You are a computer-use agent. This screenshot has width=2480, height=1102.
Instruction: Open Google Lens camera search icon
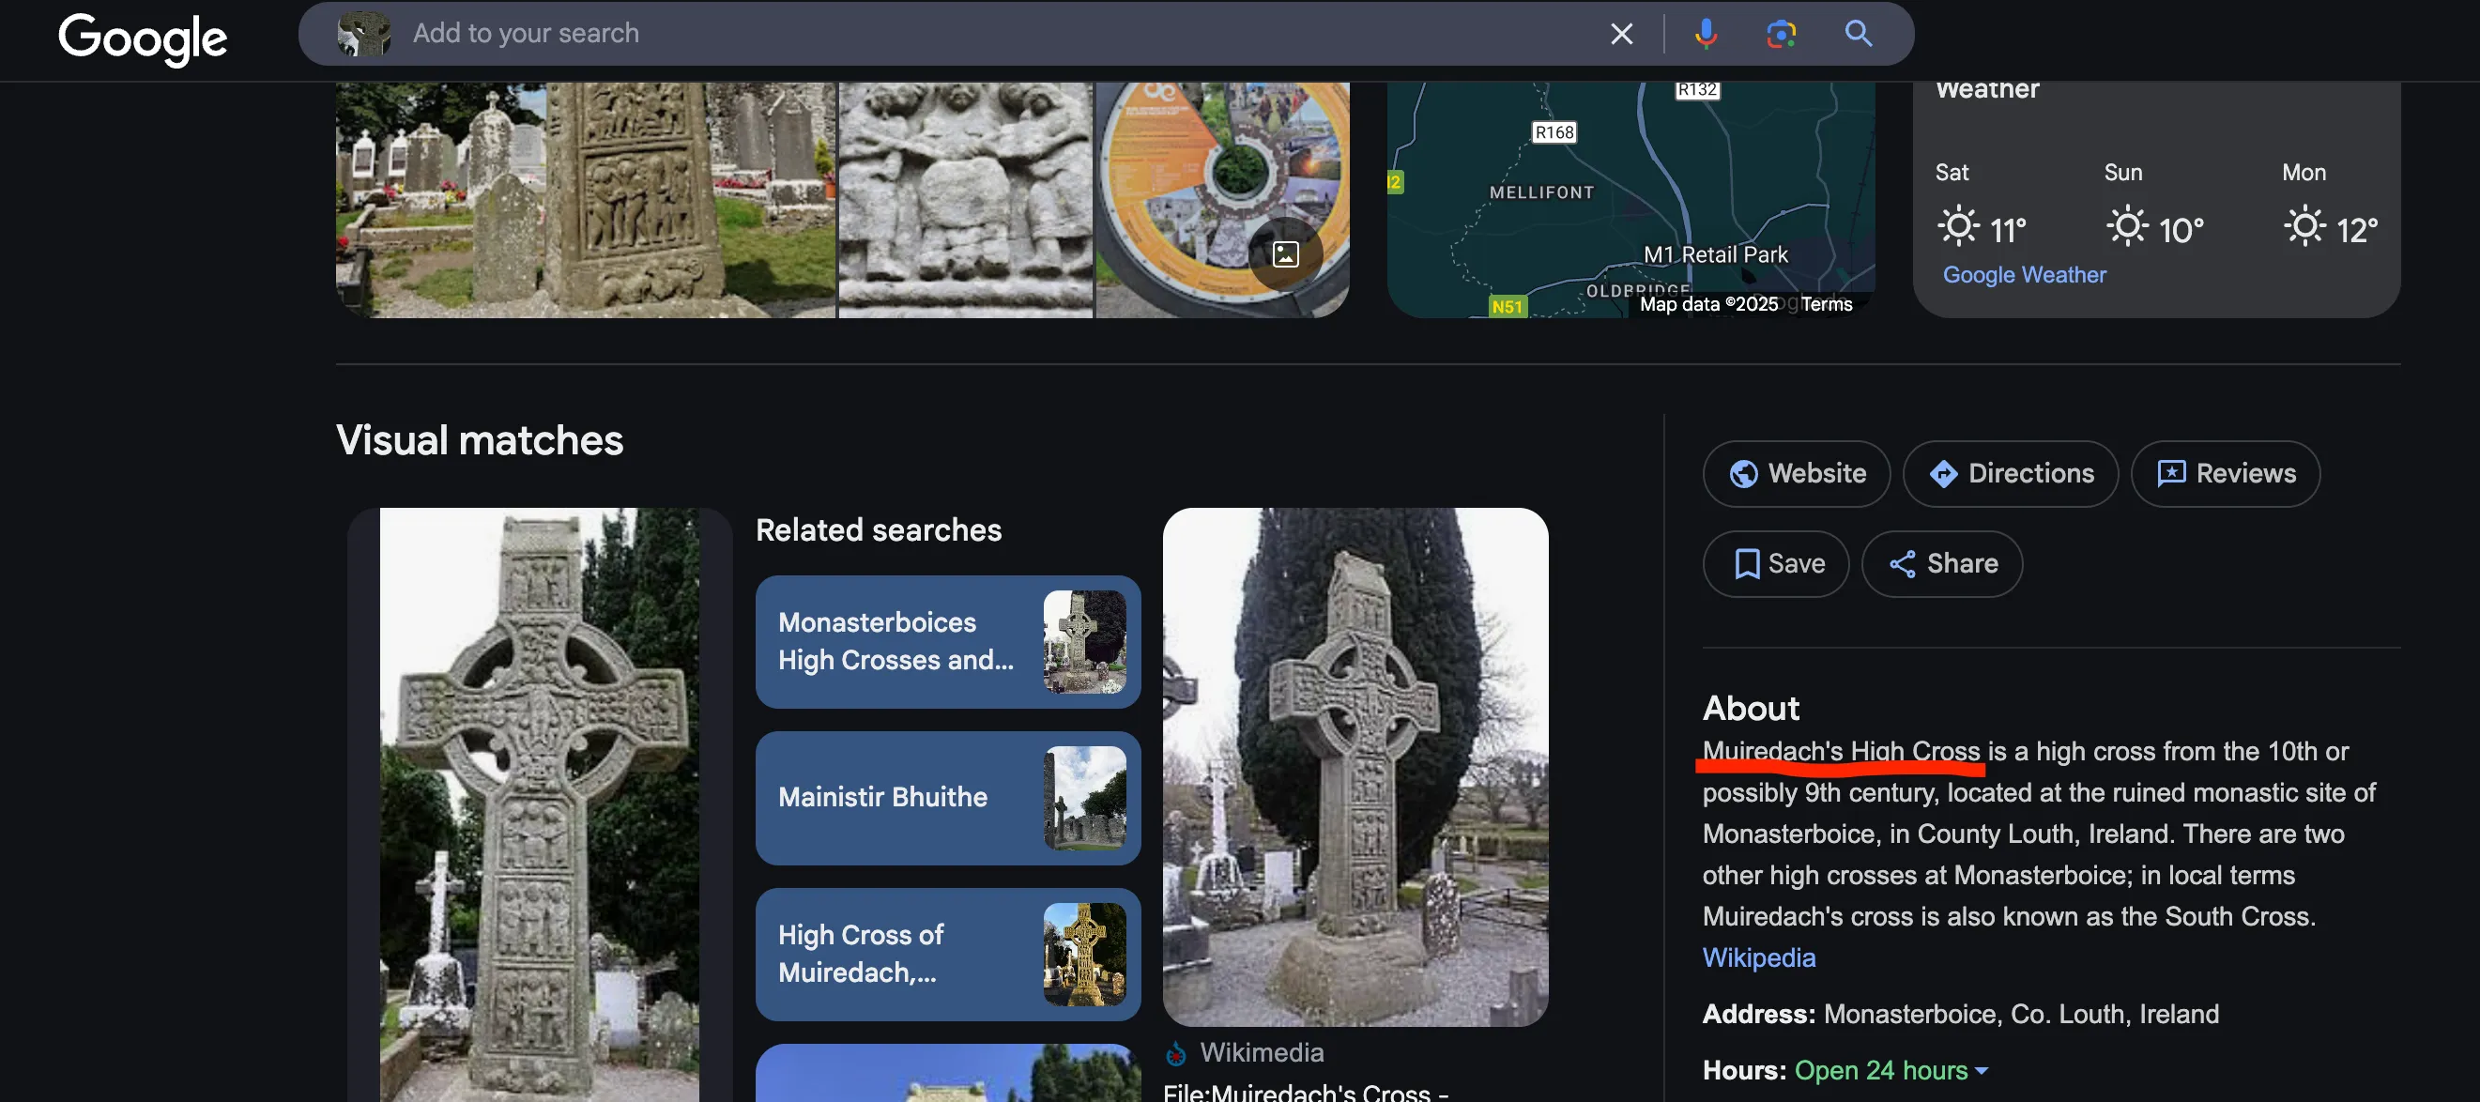pyautogui.click(x=1781, y=34)
